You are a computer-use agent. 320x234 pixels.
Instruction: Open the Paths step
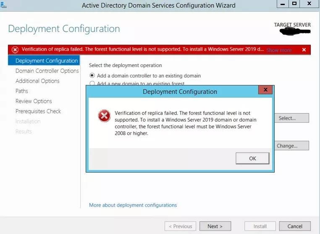pyautogui.click(x=22, y=91)
